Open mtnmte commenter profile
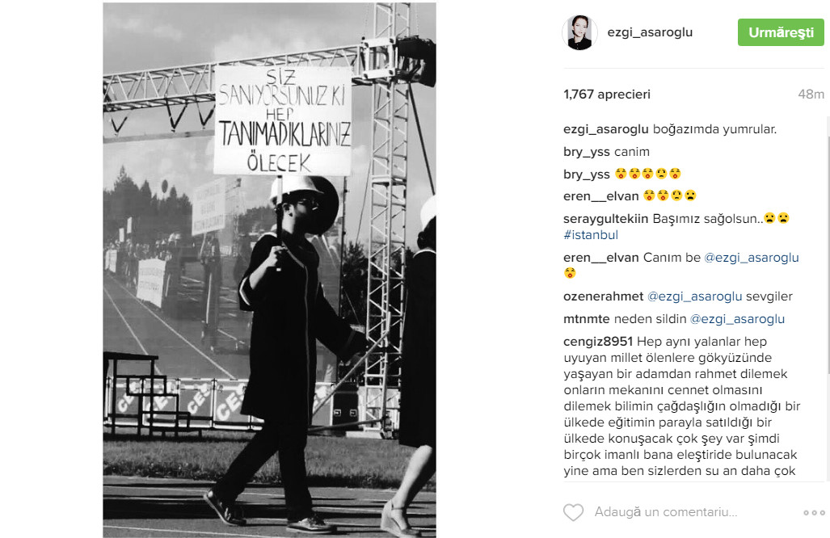Screen dimensions: 830x538 pyautogui.click(x=587, y=319)
